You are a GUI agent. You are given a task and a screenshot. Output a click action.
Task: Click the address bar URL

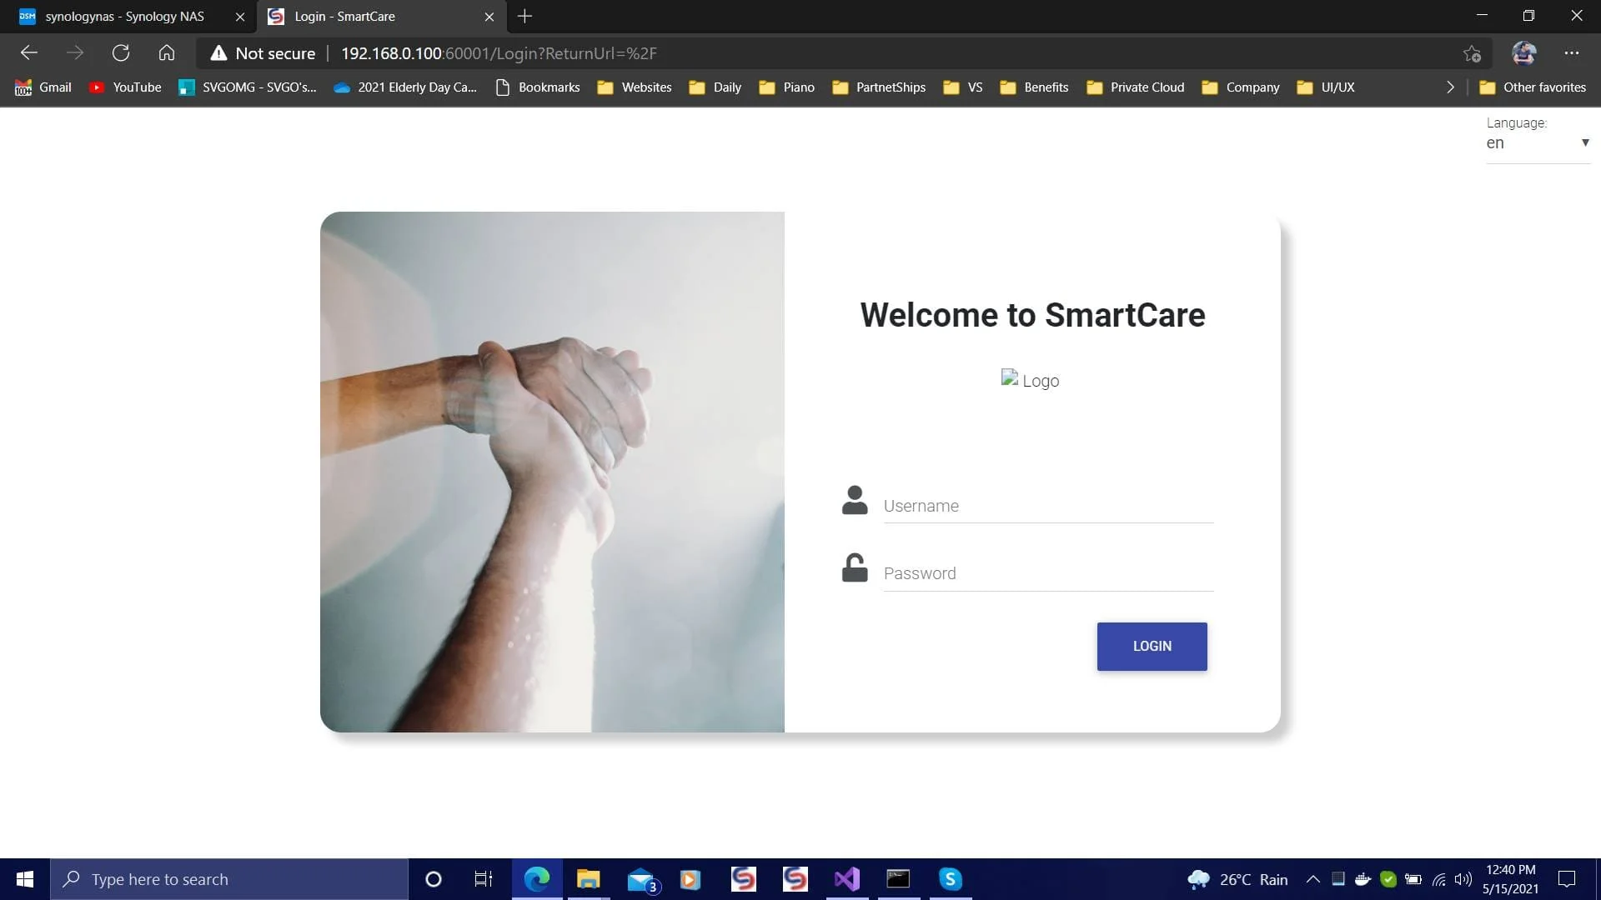pyautogui.click(x=499, y=53)
